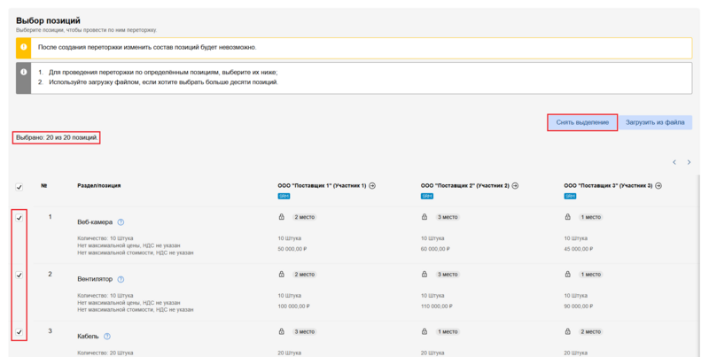Click lock icon for Вентилятор, Поставщик 3

[x=567, y=275]
